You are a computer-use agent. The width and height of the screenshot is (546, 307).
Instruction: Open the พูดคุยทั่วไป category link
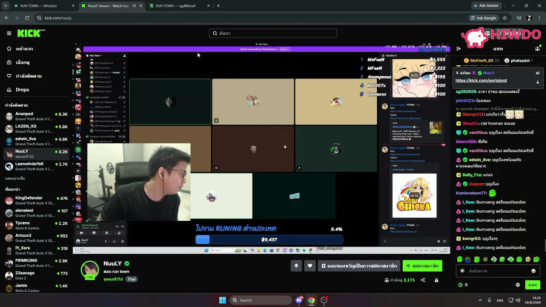(x=113, y=279)
